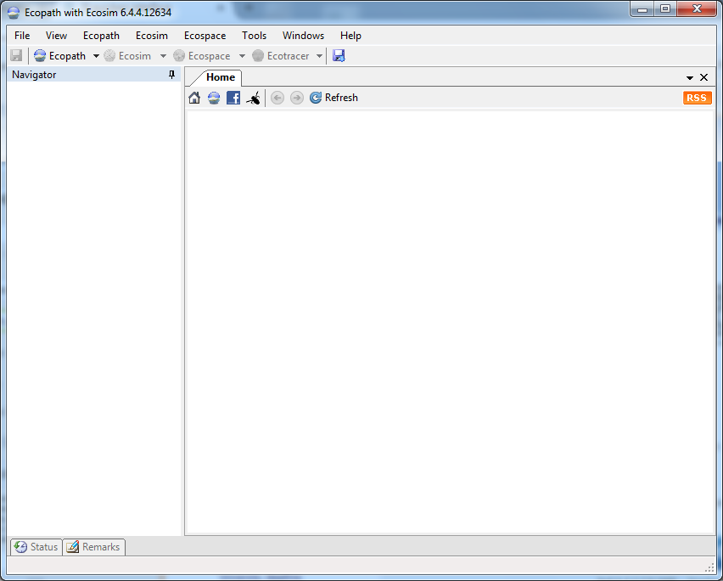Switch to the Remarks tab

click(93, 547)
